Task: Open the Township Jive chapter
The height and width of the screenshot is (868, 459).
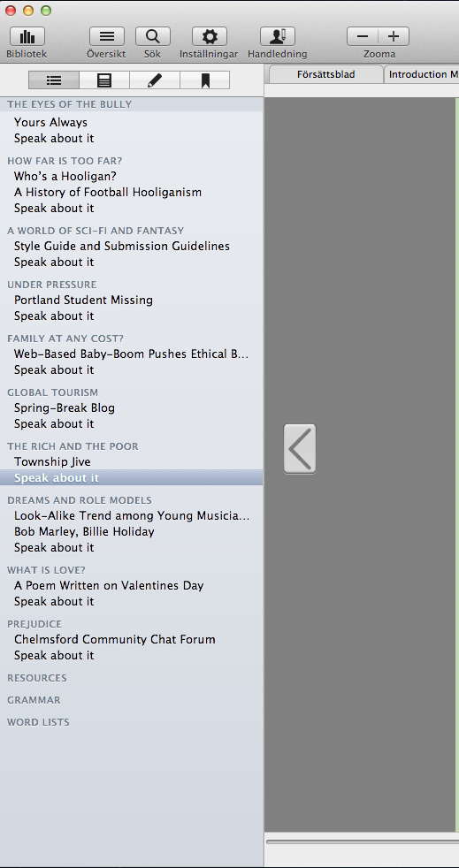Action: click(52, 461)
